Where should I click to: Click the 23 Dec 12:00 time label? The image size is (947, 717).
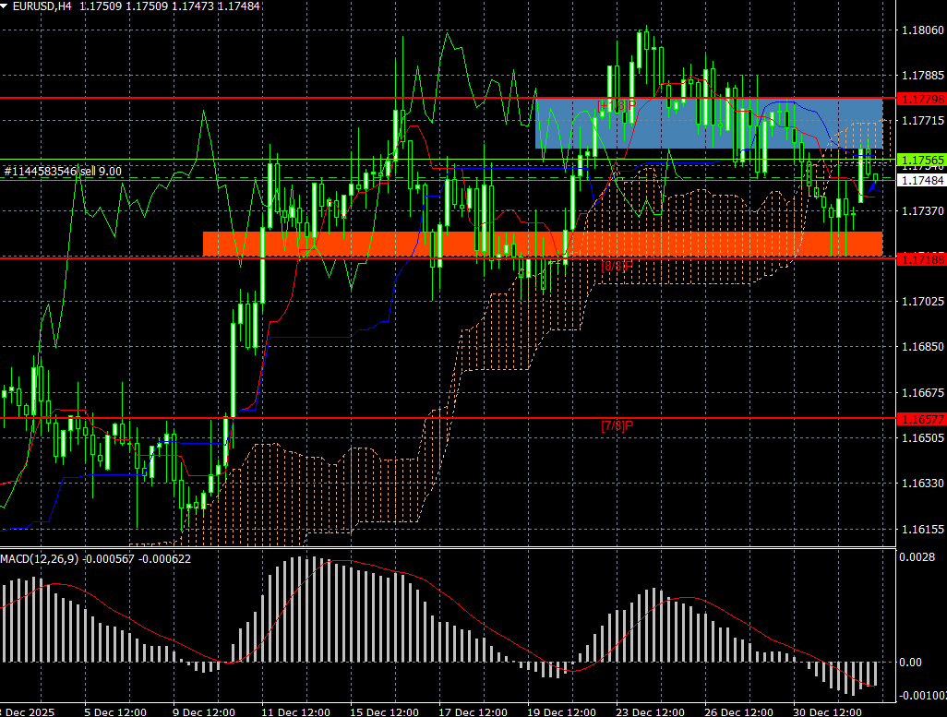(651, 712)
